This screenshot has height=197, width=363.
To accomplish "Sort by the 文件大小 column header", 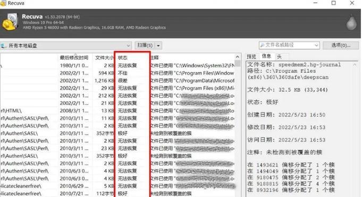I will 104,57.
